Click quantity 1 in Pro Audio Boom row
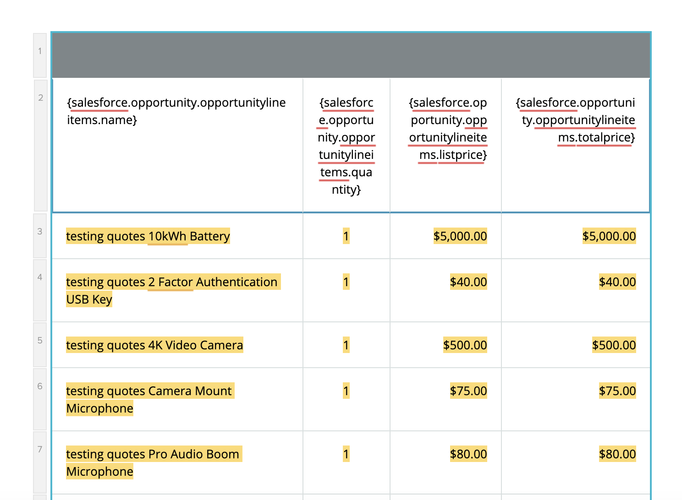 346,462
